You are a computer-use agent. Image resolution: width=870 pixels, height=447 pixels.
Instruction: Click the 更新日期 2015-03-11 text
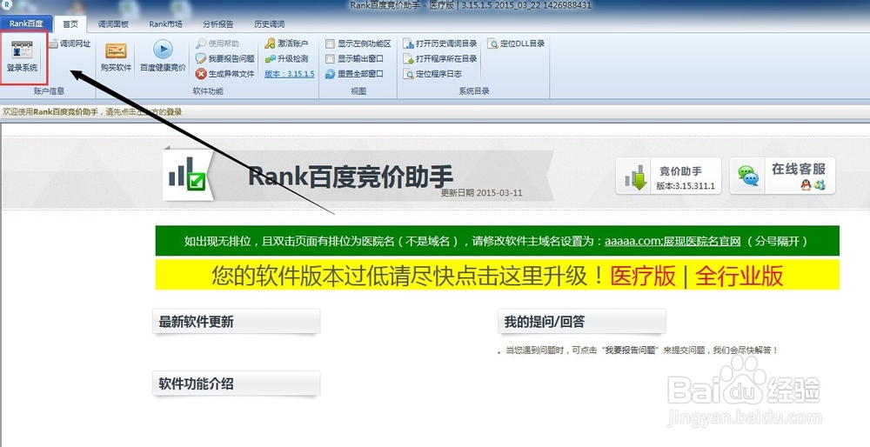click(481, 193)
